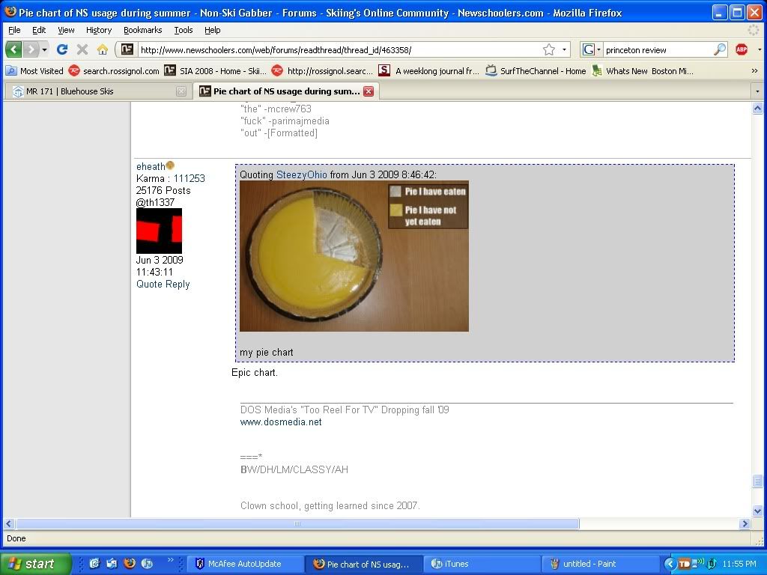Show more bookmarks with the chevron

[754, 71]
